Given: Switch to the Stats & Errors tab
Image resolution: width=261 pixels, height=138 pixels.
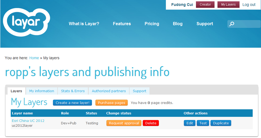Looking at the screenshot, I should (73, 91).
